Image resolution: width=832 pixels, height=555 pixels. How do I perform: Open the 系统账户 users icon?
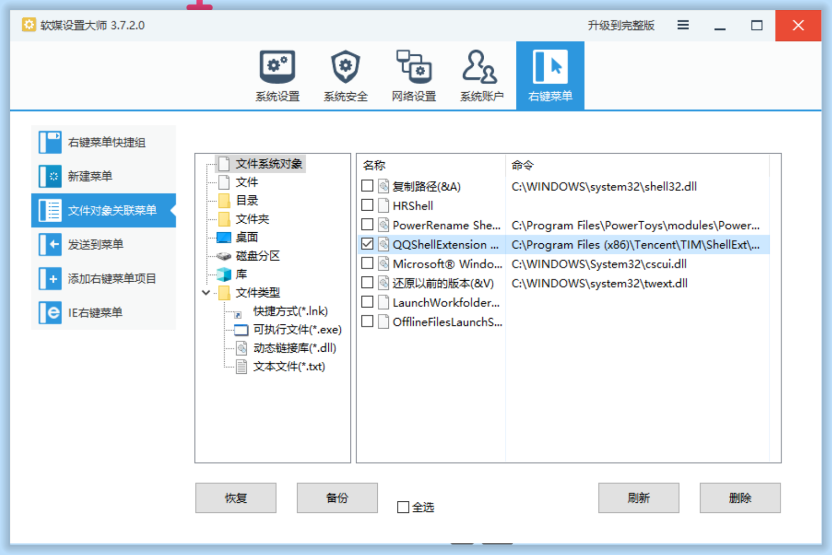479,67
